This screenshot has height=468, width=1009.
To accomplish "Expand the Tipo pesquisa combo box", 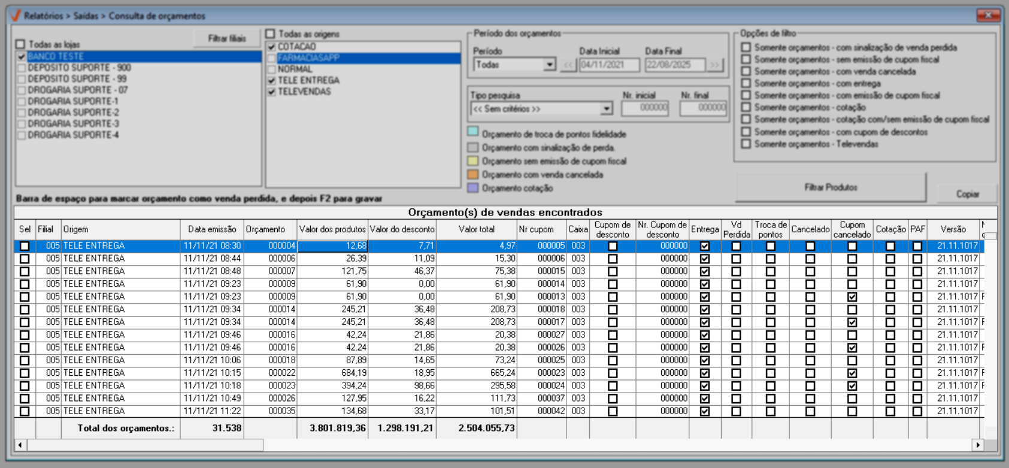I will point(607,109).
